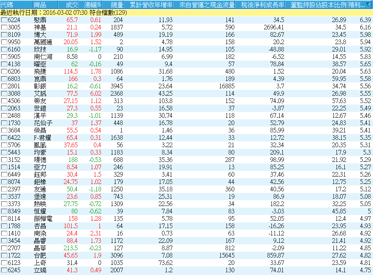Enable the checkbox beside 1722 台肥
Image resolution: width=373 pixels, height=275 pixels.
click(4, 256)
